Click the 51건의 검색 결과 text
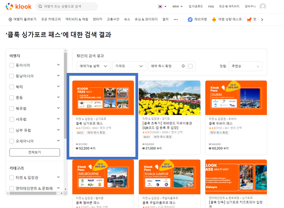 90,56
